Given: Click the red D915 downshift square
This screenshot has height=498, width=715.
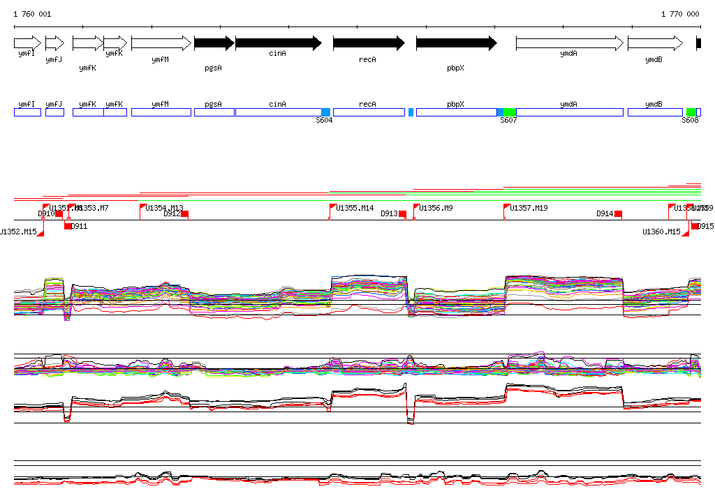Looking at the screenshot, I should [695, 226].
